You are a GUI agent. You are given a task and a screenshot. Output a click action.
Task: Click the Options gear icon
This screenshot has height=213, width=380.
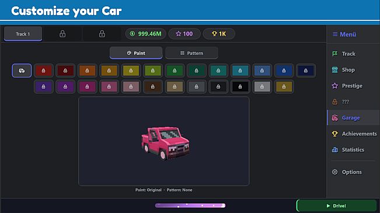tap(334, 172)
